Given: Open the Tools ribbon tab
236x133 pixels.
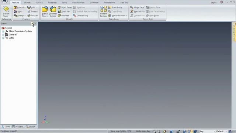Looking at the screenshot, I should [x=64, y=3].
